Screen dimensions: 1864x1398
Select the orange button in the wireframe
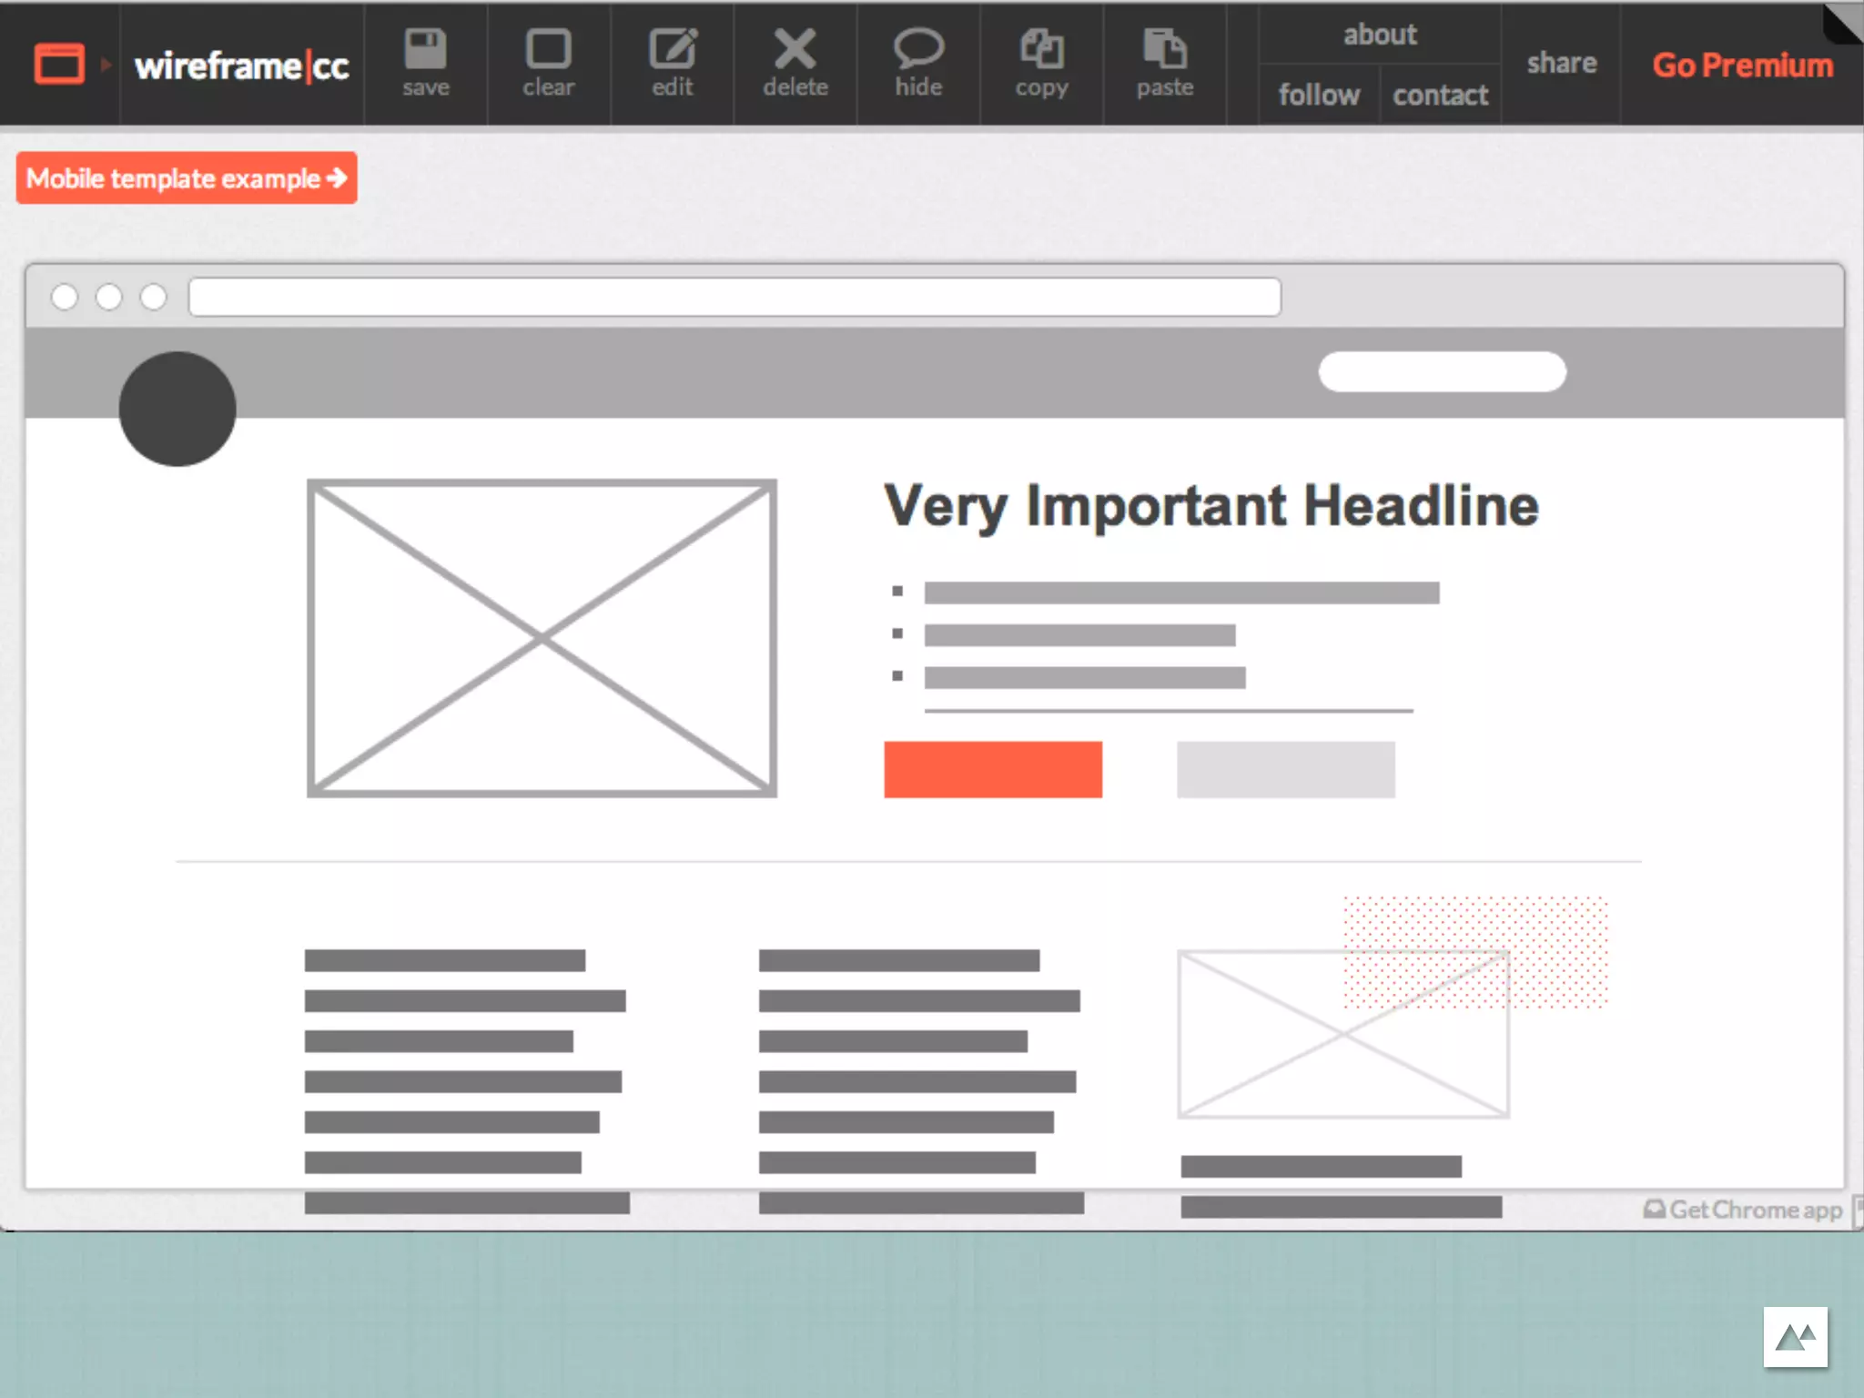click(993, 770)
